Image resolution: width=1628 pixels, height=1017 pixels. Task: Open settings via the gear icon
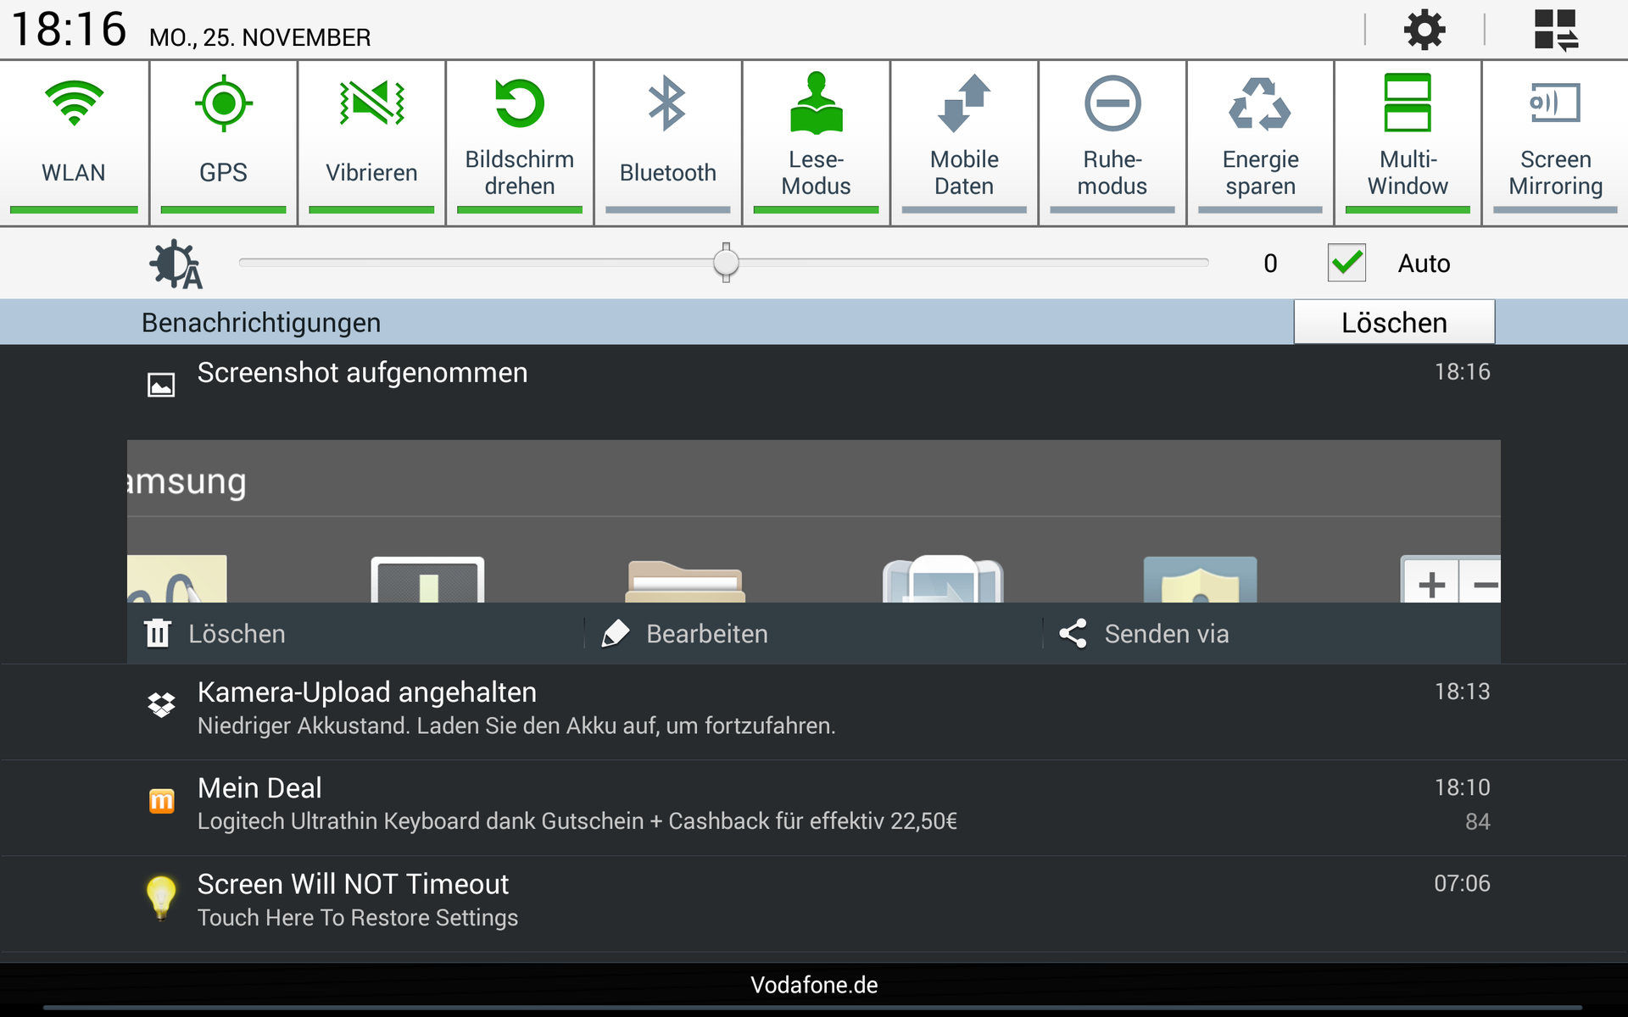[x=1424, y=31]
